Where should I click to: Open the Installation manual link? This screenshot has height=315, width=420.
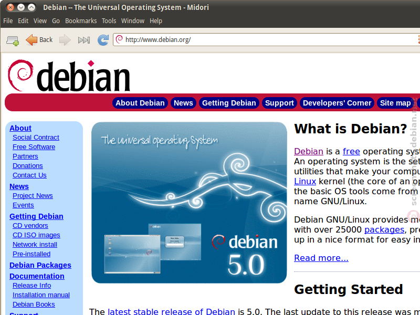coord(41,295)
